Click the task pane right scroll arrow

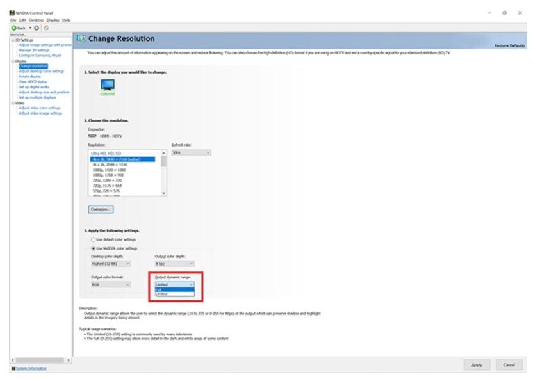coord(69,360)
